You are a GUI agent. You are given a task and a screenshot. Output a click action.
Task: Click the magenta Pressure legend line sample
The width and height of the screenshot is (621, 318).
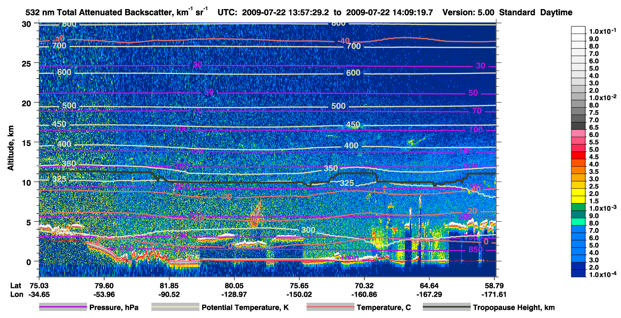63,308
